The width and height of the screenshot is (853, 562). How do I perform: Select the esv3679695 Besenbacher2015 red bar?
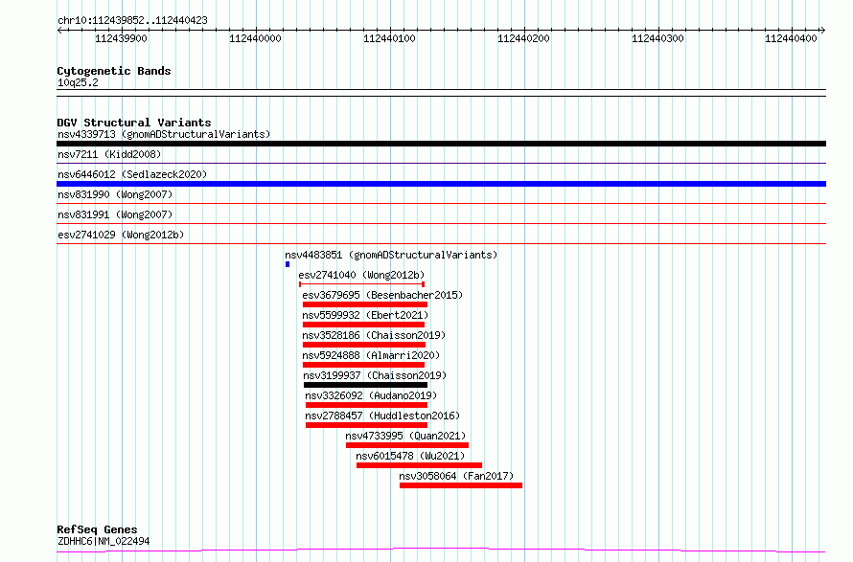[364, 304]
